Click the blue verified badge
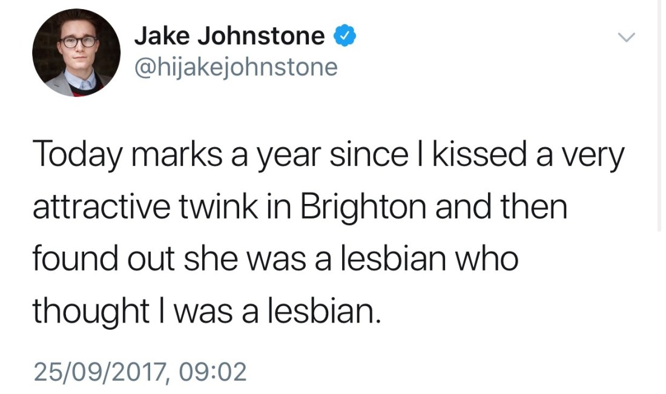Viewport: 666px width, 394px height. pyautogui.click(x=345, y=37)
